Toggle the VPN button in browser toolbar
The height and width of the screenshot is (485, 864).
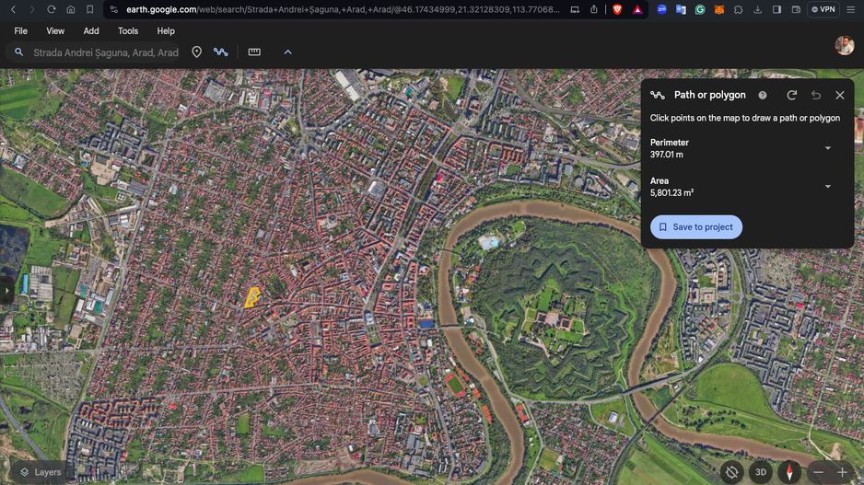(823, 9)
